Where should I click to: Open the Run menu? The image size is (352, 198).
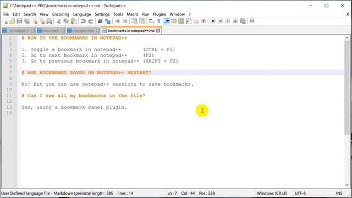pos(146,14)
